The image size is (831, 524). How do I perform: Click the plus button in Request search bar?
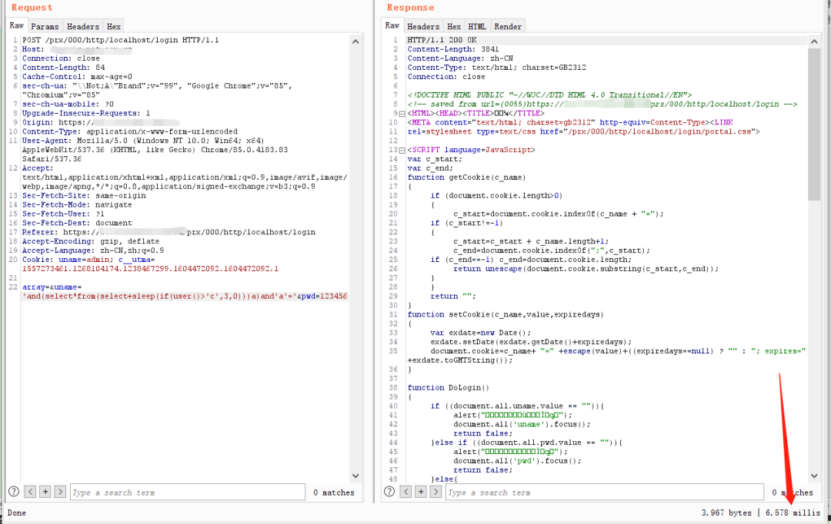coord(45,492)
